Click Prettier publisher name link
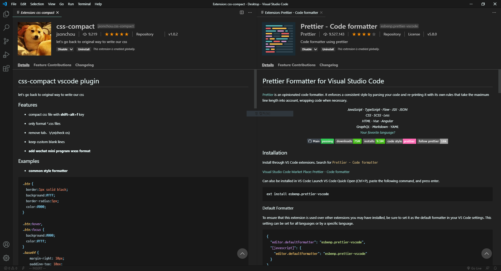 point(308,34)
